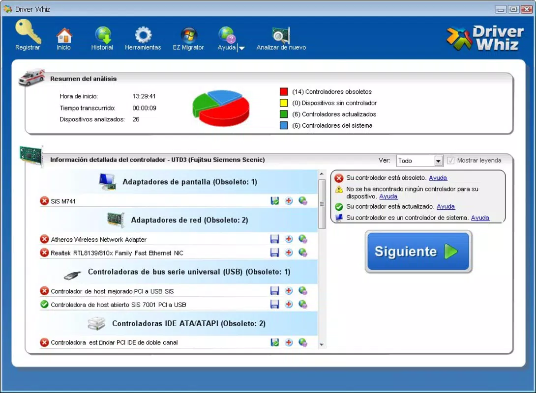Screen dimensions: 536x393
Task: Click plus icon for Controlador de host mejorado
Action: [x=289, y=291]
